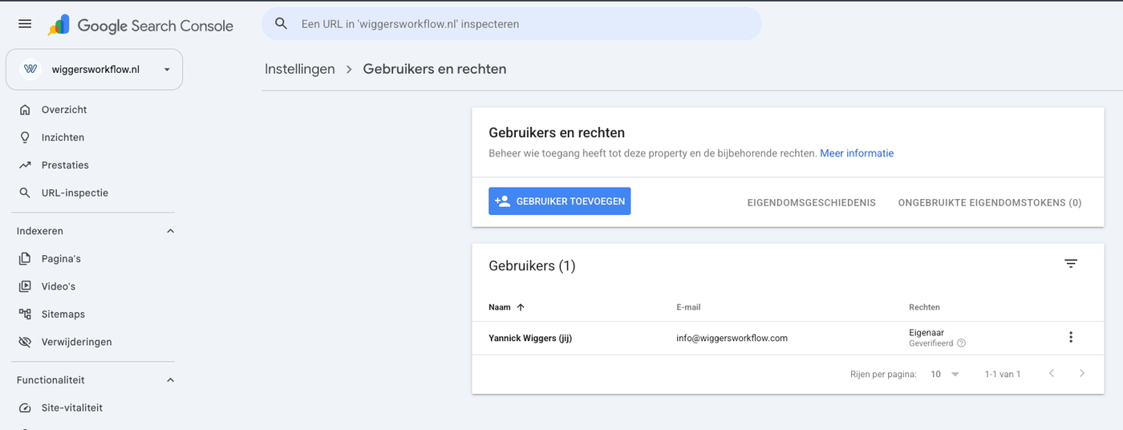The width and height of the screenshot is (1123, 430).
Task: Open the Meer informatie link
Action: coord(857,153)
